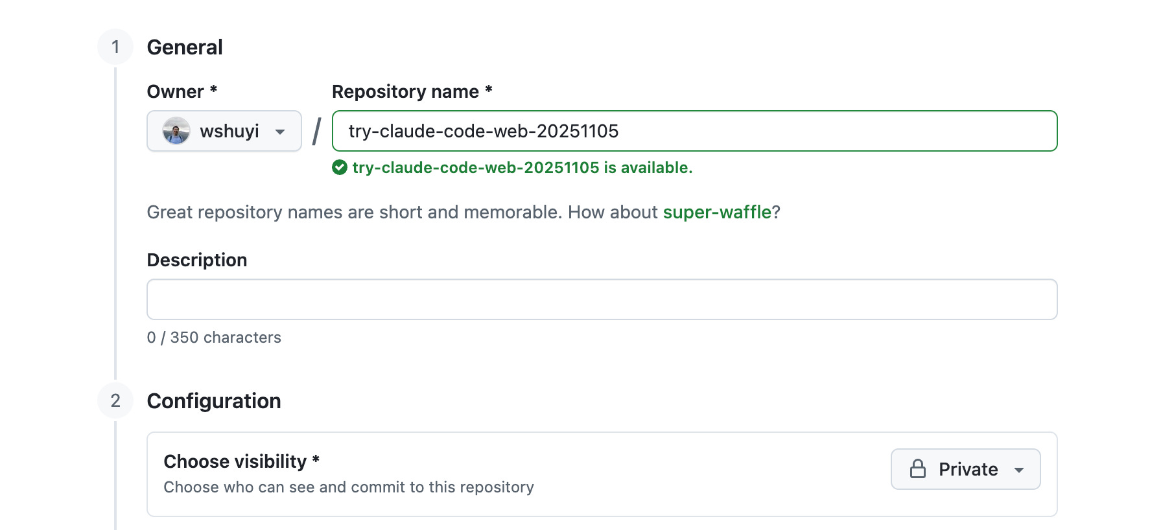Screen dimensions: 1150x530
Task: Click the slash separator after owner
Action: point(316,132)
